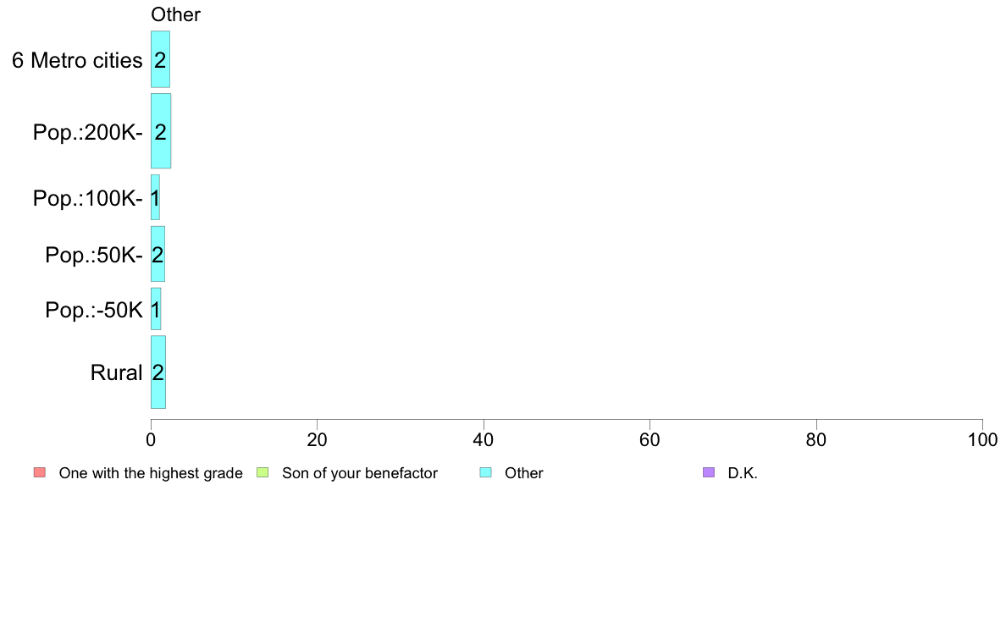Click the 'One with the highest grade' legend text
The image size is (1006, 623).
151,473
